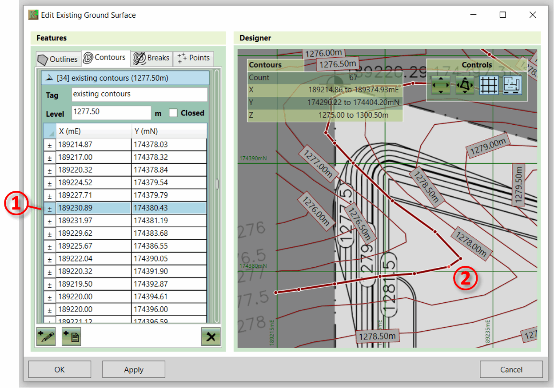Viewport: 554px width, 388px height.
Task: Select the Y cell 174386.55
Action: [x=169, y=246]
